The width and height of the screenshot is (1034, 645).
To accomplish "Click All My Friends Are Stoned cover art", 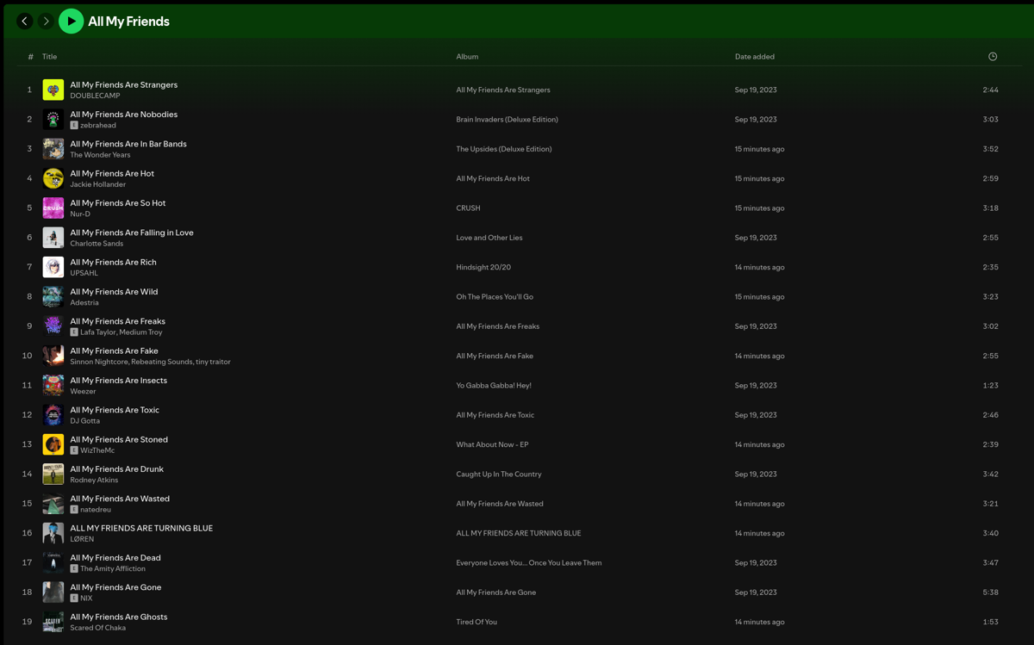I will pos(53,444).
